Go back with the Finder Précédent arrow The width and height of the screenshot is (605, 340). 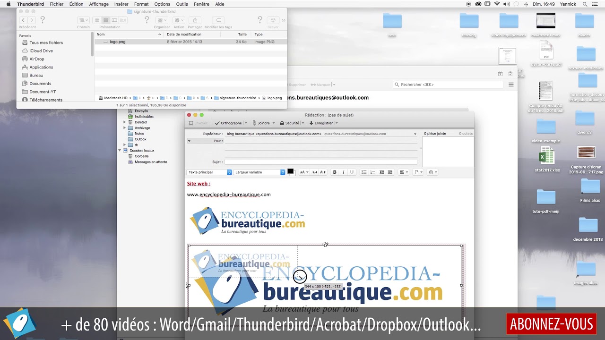[x=23, y=20]
